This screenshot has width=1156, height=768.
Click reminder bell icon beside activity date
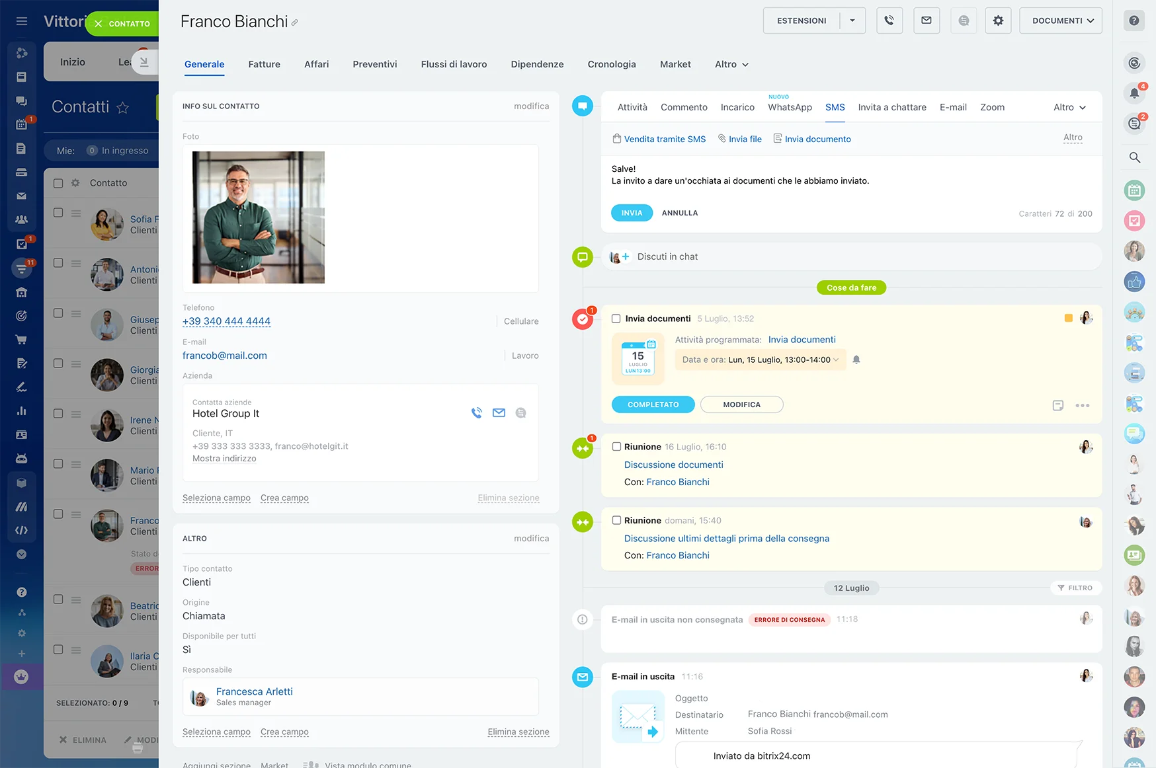coord(856,360)
